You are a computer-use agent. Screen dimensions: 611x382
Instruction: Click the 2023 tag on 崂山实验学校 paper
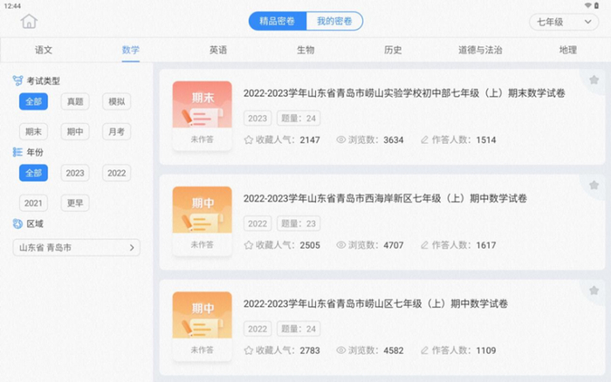tap(257, 119)
